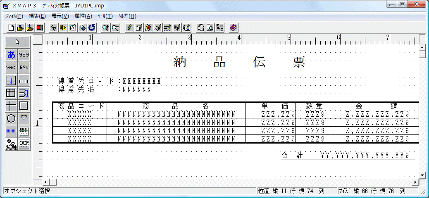
Task: Select the arrow pointer selection tool
Action: point(18,42)
